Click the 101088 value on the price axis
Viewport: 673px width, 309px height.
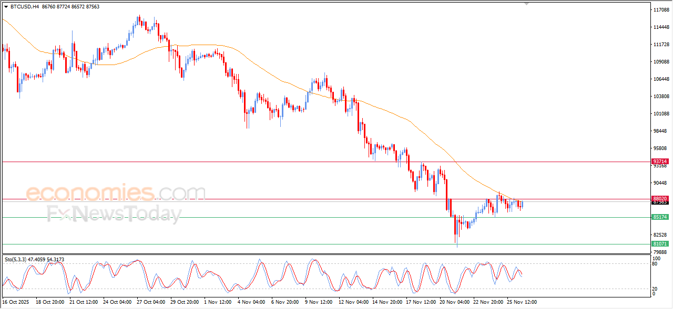661,114
